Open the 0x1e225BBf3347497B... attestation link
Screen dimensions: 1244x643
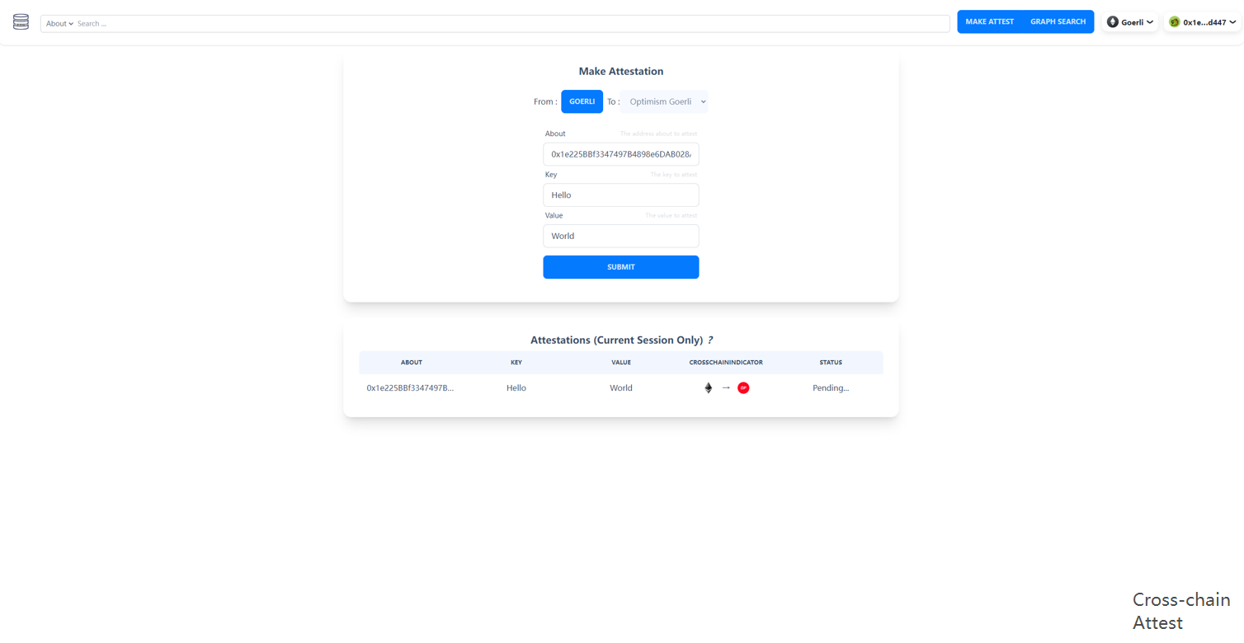411,387
